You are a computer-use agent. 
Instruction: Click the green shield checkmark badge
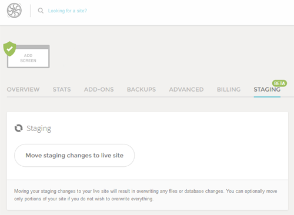[x=9, y=49]
